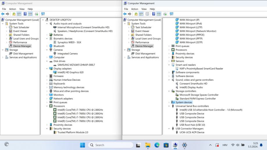Click the Bluetooth category icon
This screenshot has width=267, height=150.
tap(51, 46)
